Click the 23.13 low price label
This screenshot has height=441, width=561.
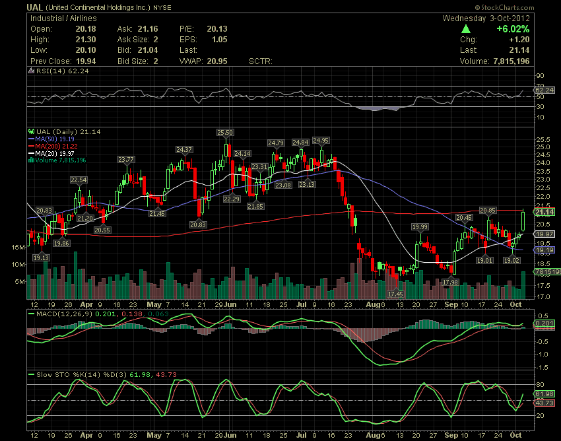coord(307,185)
